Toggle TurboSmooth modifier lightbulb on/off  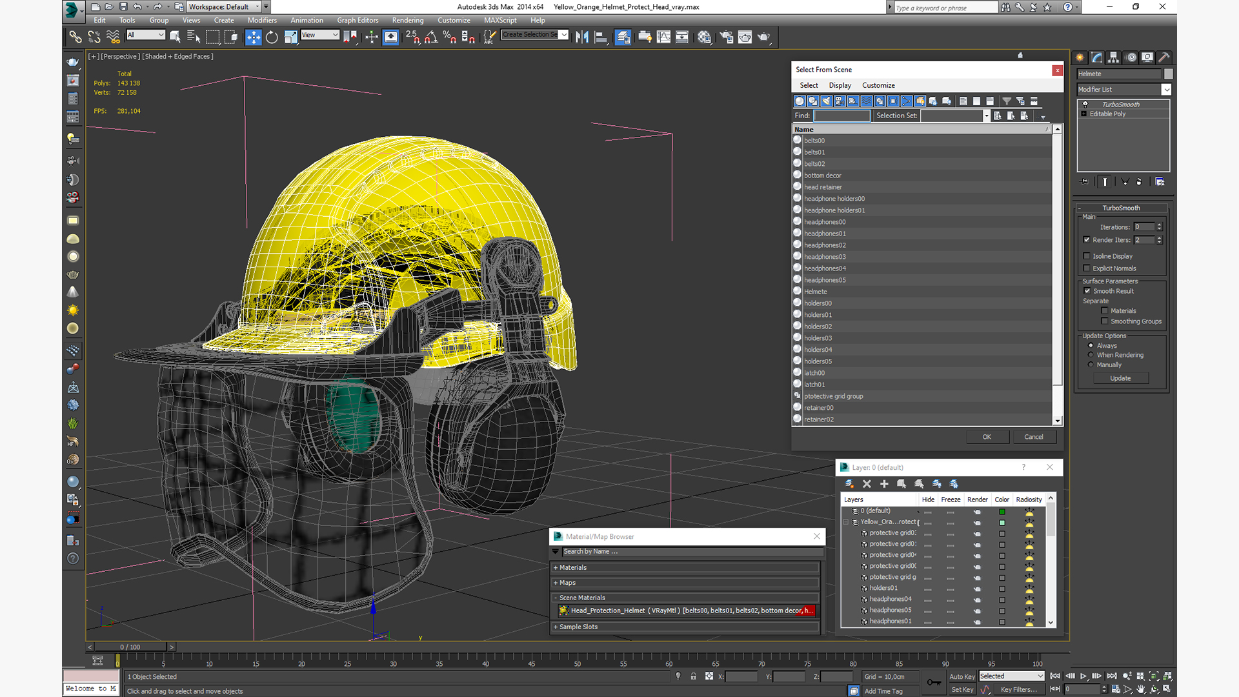coord(1085,105)
